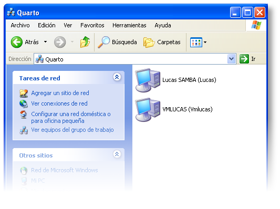This screenshot has height=209, width=280.
Task: Click the Búsqueda toolbar label
Action: (125, 42)
